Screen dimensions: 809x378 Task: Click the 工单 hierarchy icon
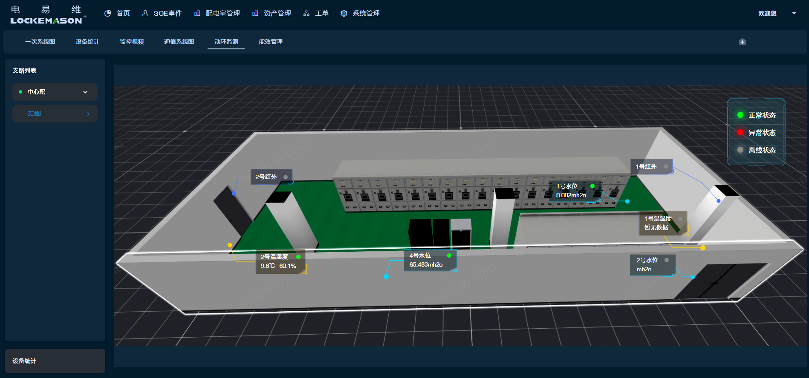[306, 13]
